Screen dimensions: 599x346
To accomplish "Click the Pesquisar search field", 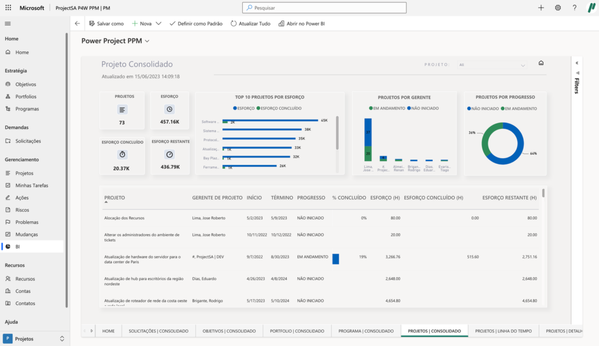I will 324,8.
